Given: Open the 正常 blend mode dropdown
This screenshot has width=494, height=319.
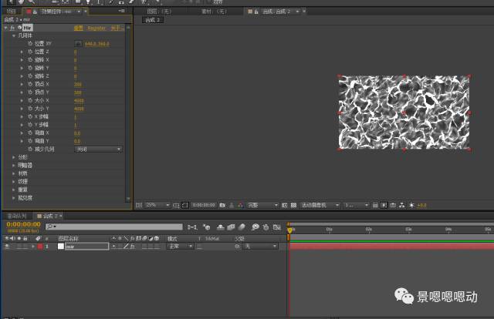Looking at the screenshot, I should pos(180,247).
